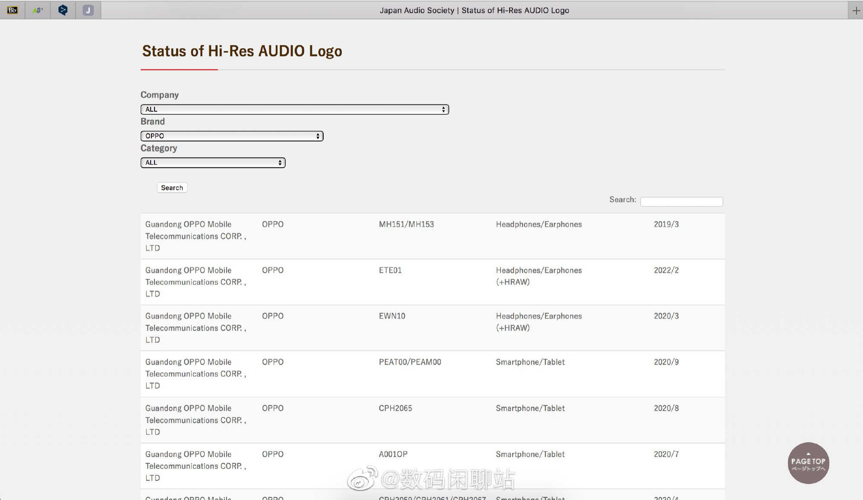
Task: Enable search filter for ALL companies
Action: (295, 109)
